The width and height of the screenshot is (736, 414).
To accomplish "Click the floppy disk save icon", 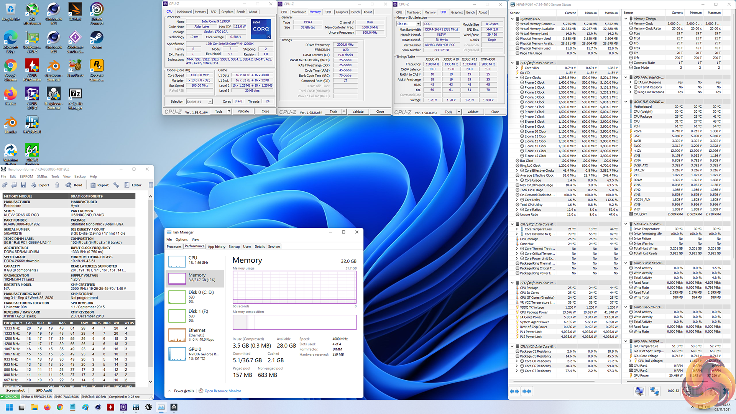I will click(23, 185).
